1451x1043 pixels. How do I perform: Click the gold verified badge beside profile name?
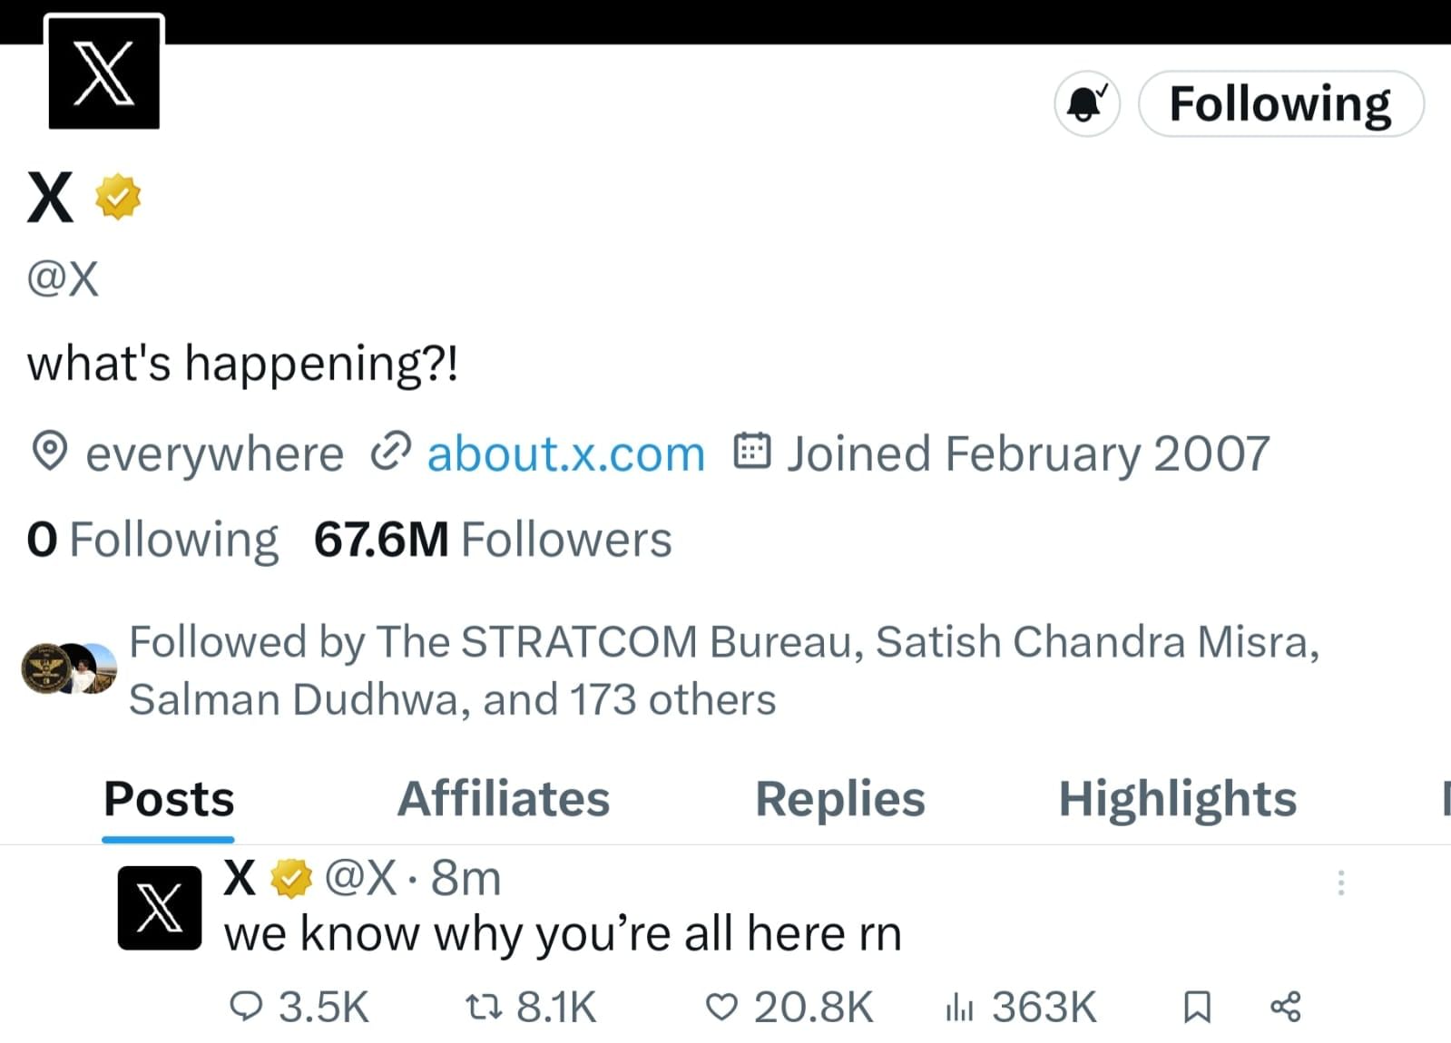(118, 197)
